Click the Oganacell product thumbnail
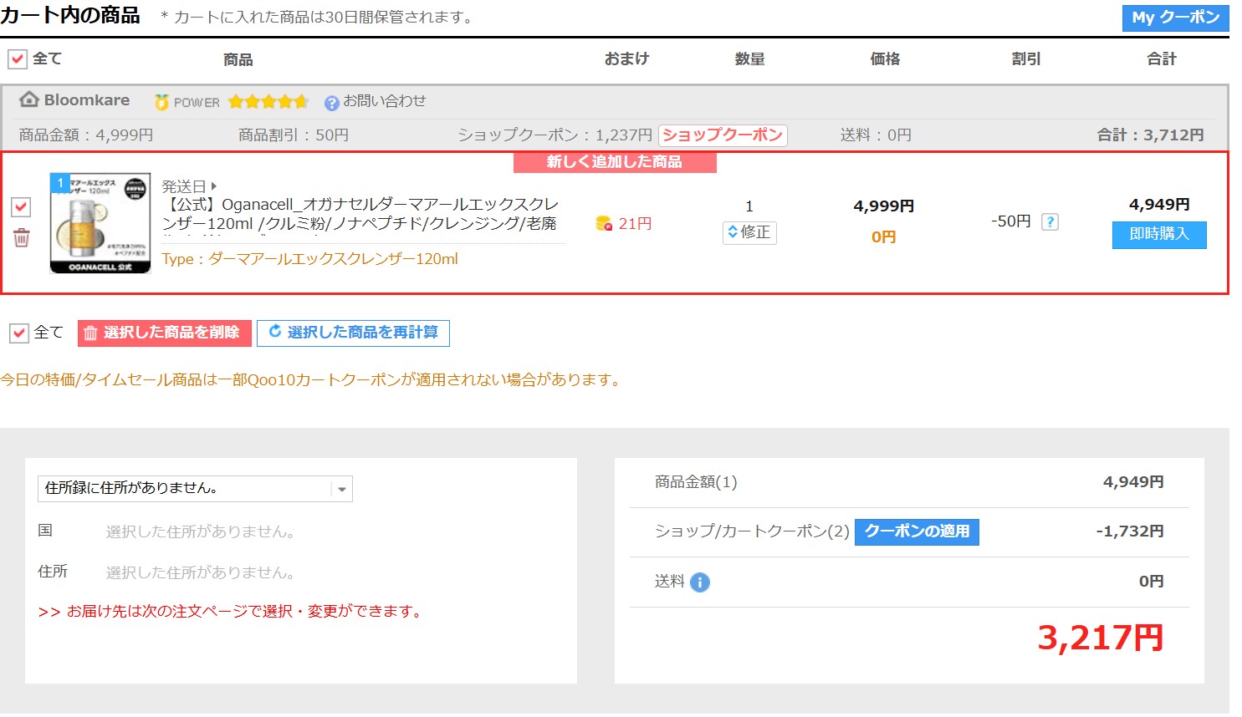This screenshot has height=717, width=1242. (100, 223)
